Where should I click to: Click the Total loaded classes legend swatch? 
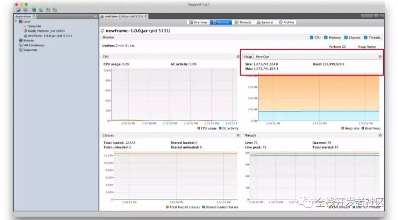pyautogui.click(x=167, y=207)
